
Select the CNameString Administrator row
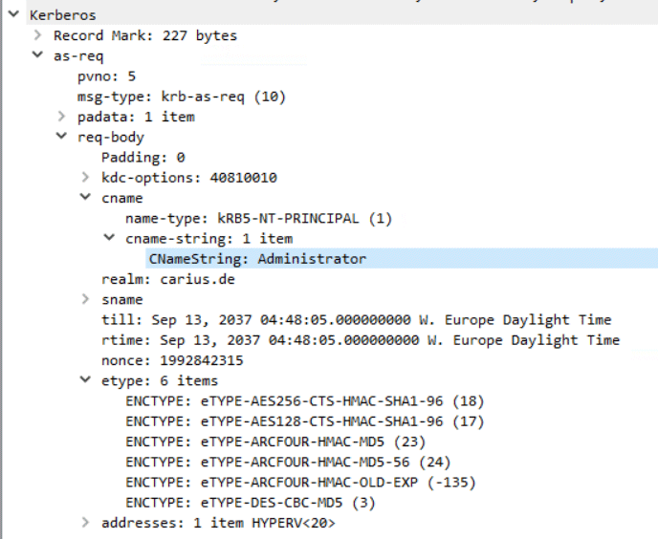402,258
